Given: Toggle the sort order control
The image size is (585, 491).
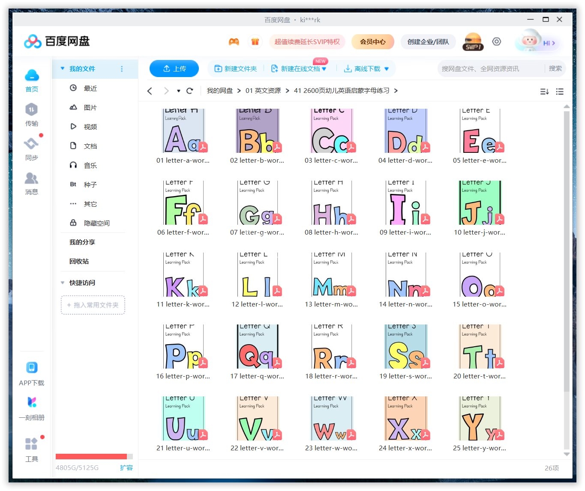Looking at the screenshot, I should point(544,91).
